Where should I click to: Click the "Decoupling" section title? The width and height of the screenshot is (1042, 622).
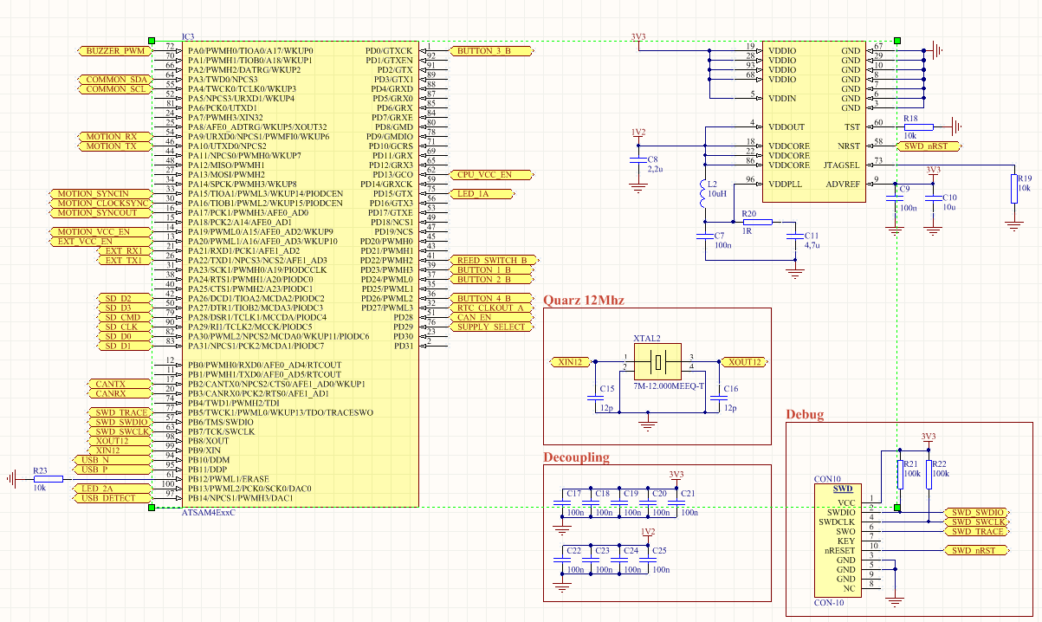coord(576,457)
